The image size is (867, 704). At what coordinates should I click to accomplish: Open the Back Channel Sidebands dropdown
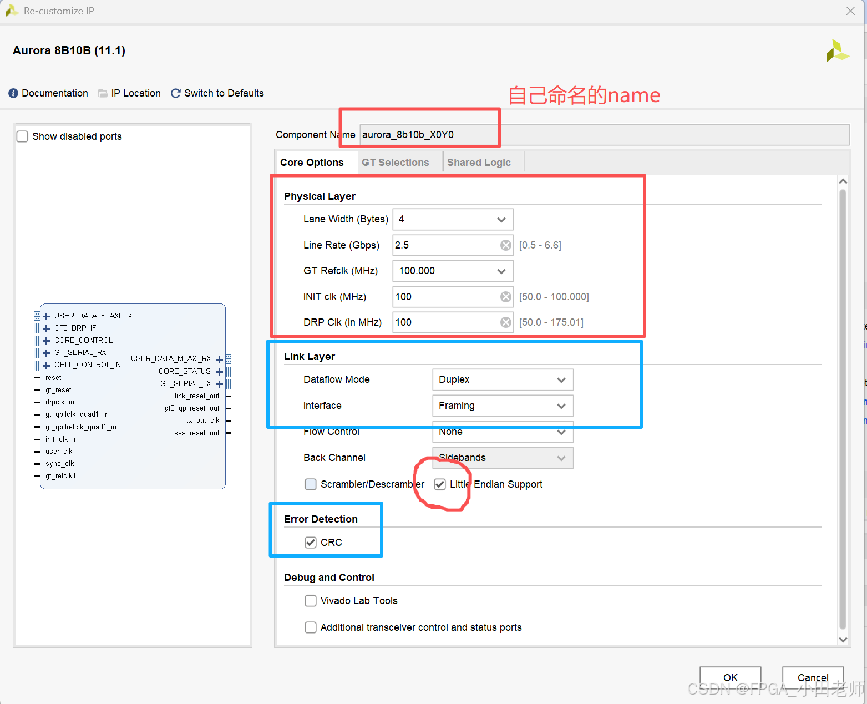tap(503, 458)
